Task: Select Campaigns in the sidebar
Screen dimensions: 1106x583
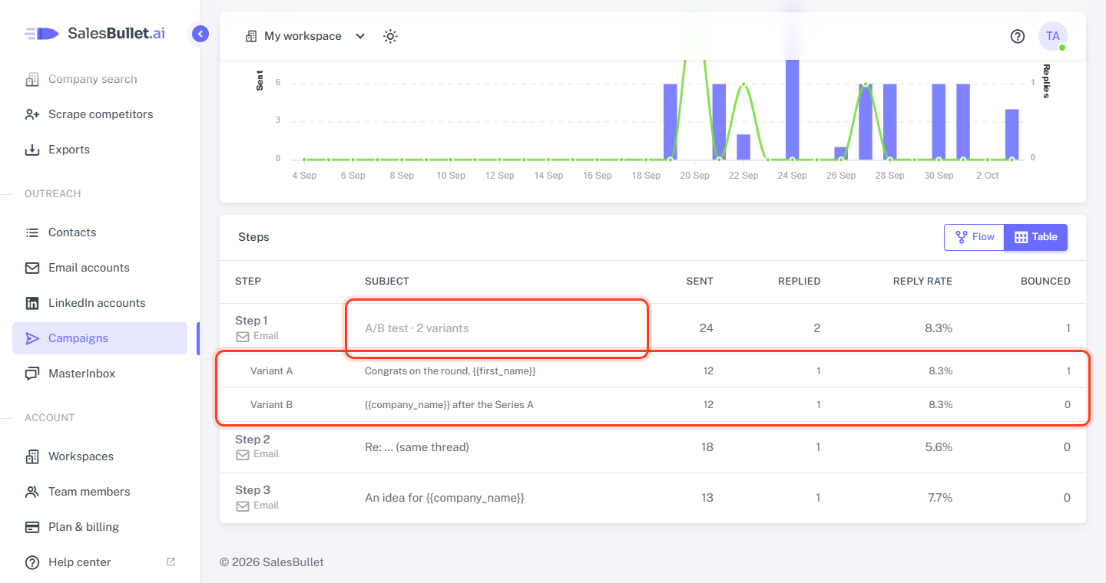Action: [100, 338]
